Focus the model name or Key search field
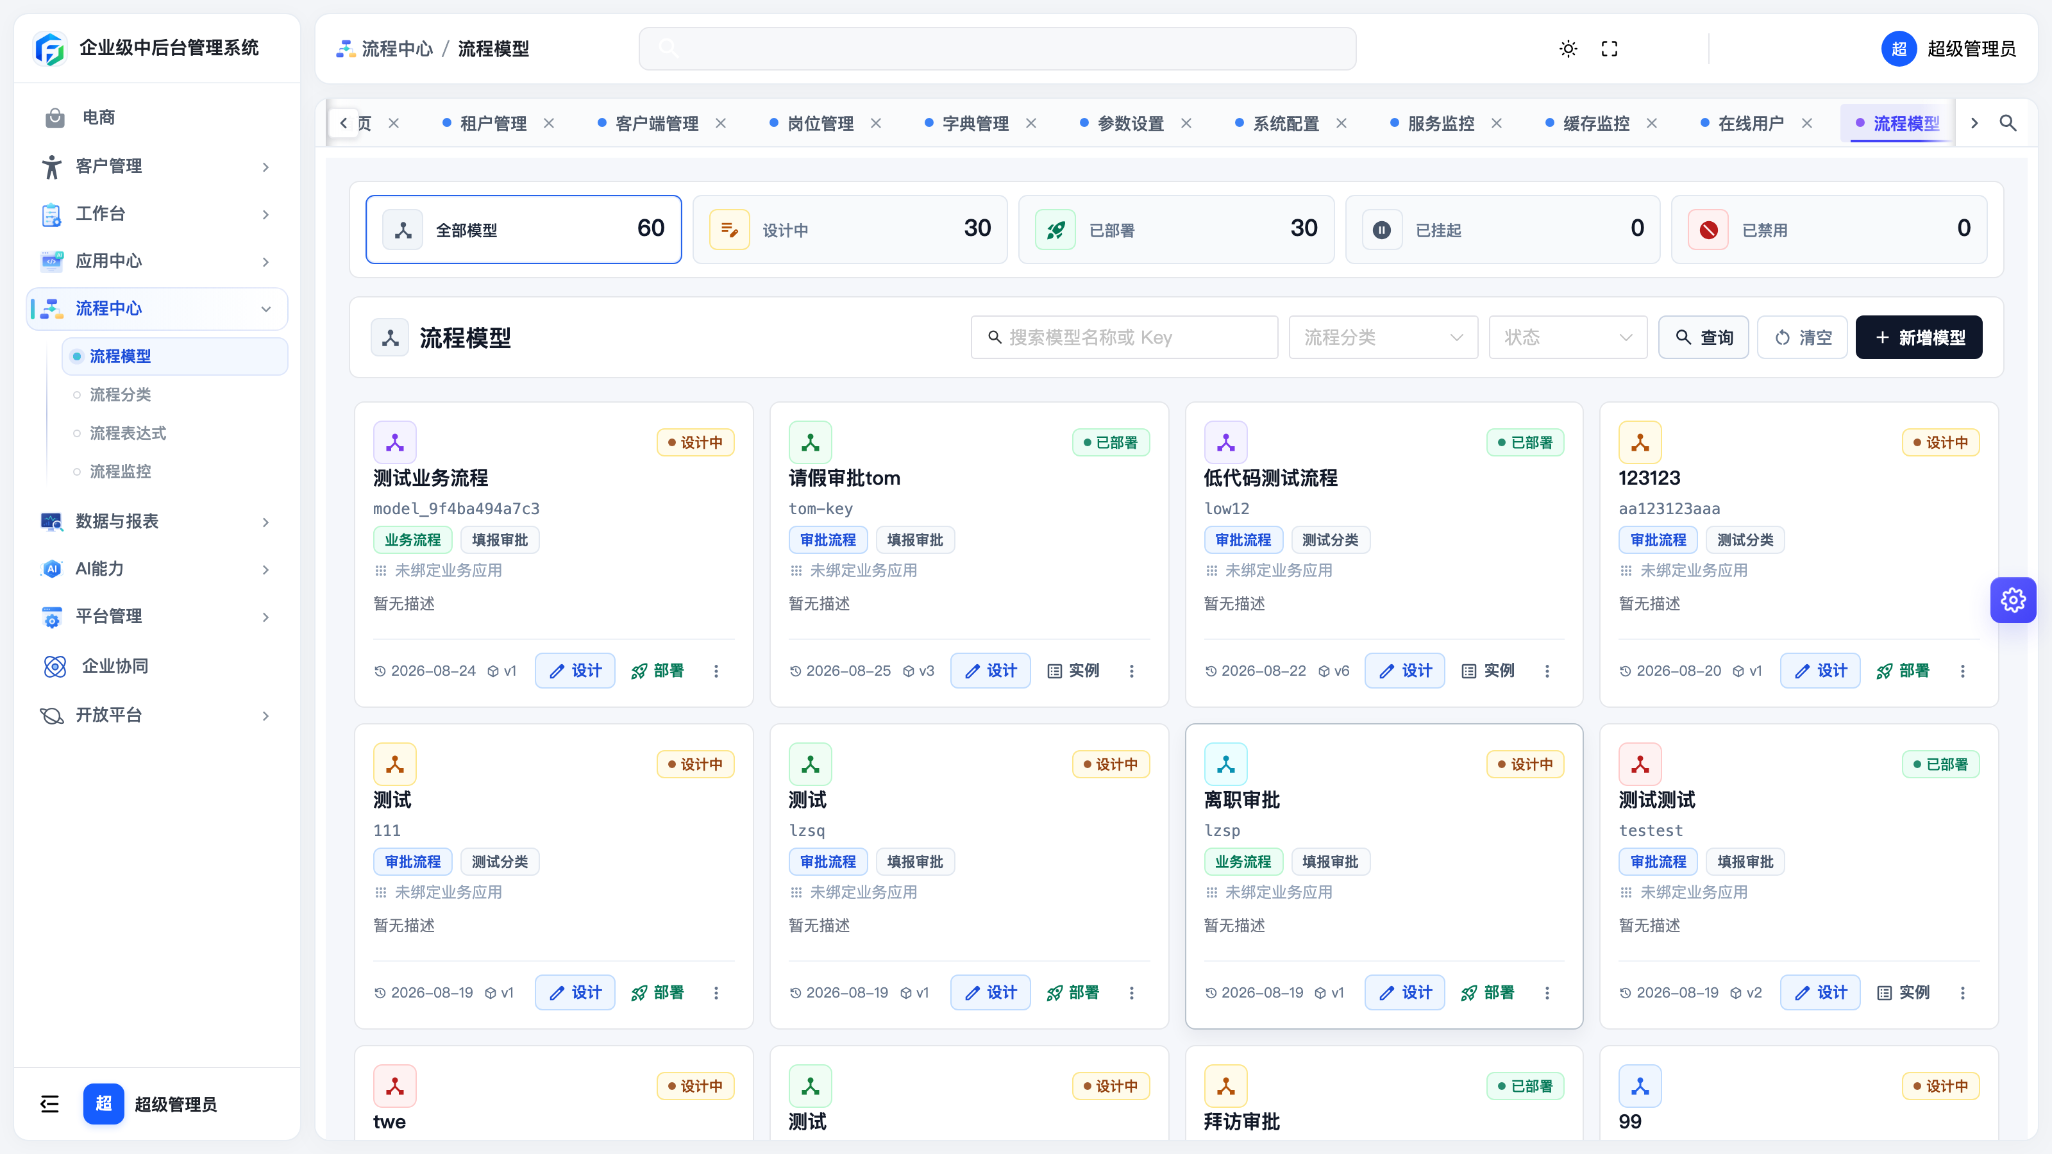This screenshot has width=2052, height=1154. (x=1124, y=337)
